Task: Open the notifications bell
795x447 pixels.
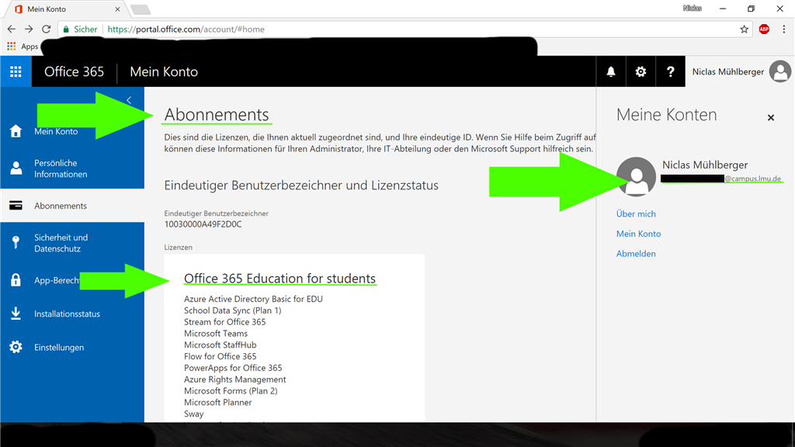Action: click(x=611, y=72)
